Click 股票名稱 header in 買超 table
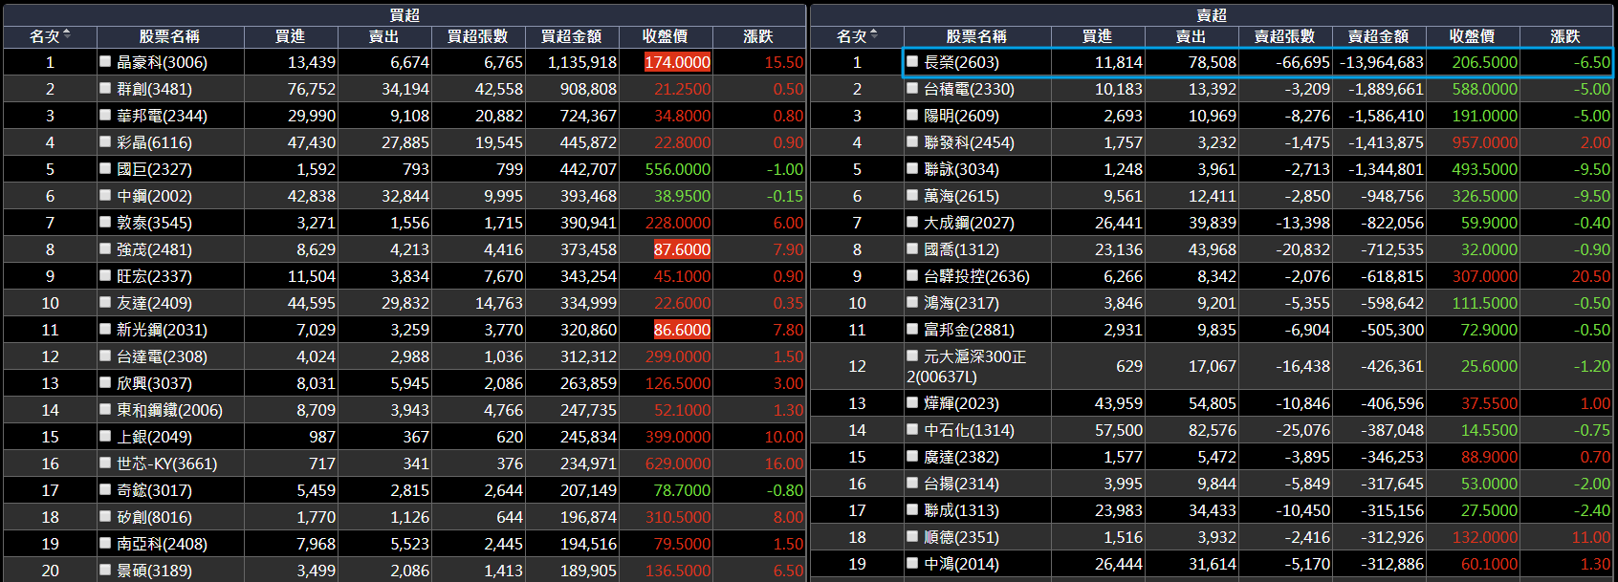This screenshot has height=582, width=1618. coord(169,36)
